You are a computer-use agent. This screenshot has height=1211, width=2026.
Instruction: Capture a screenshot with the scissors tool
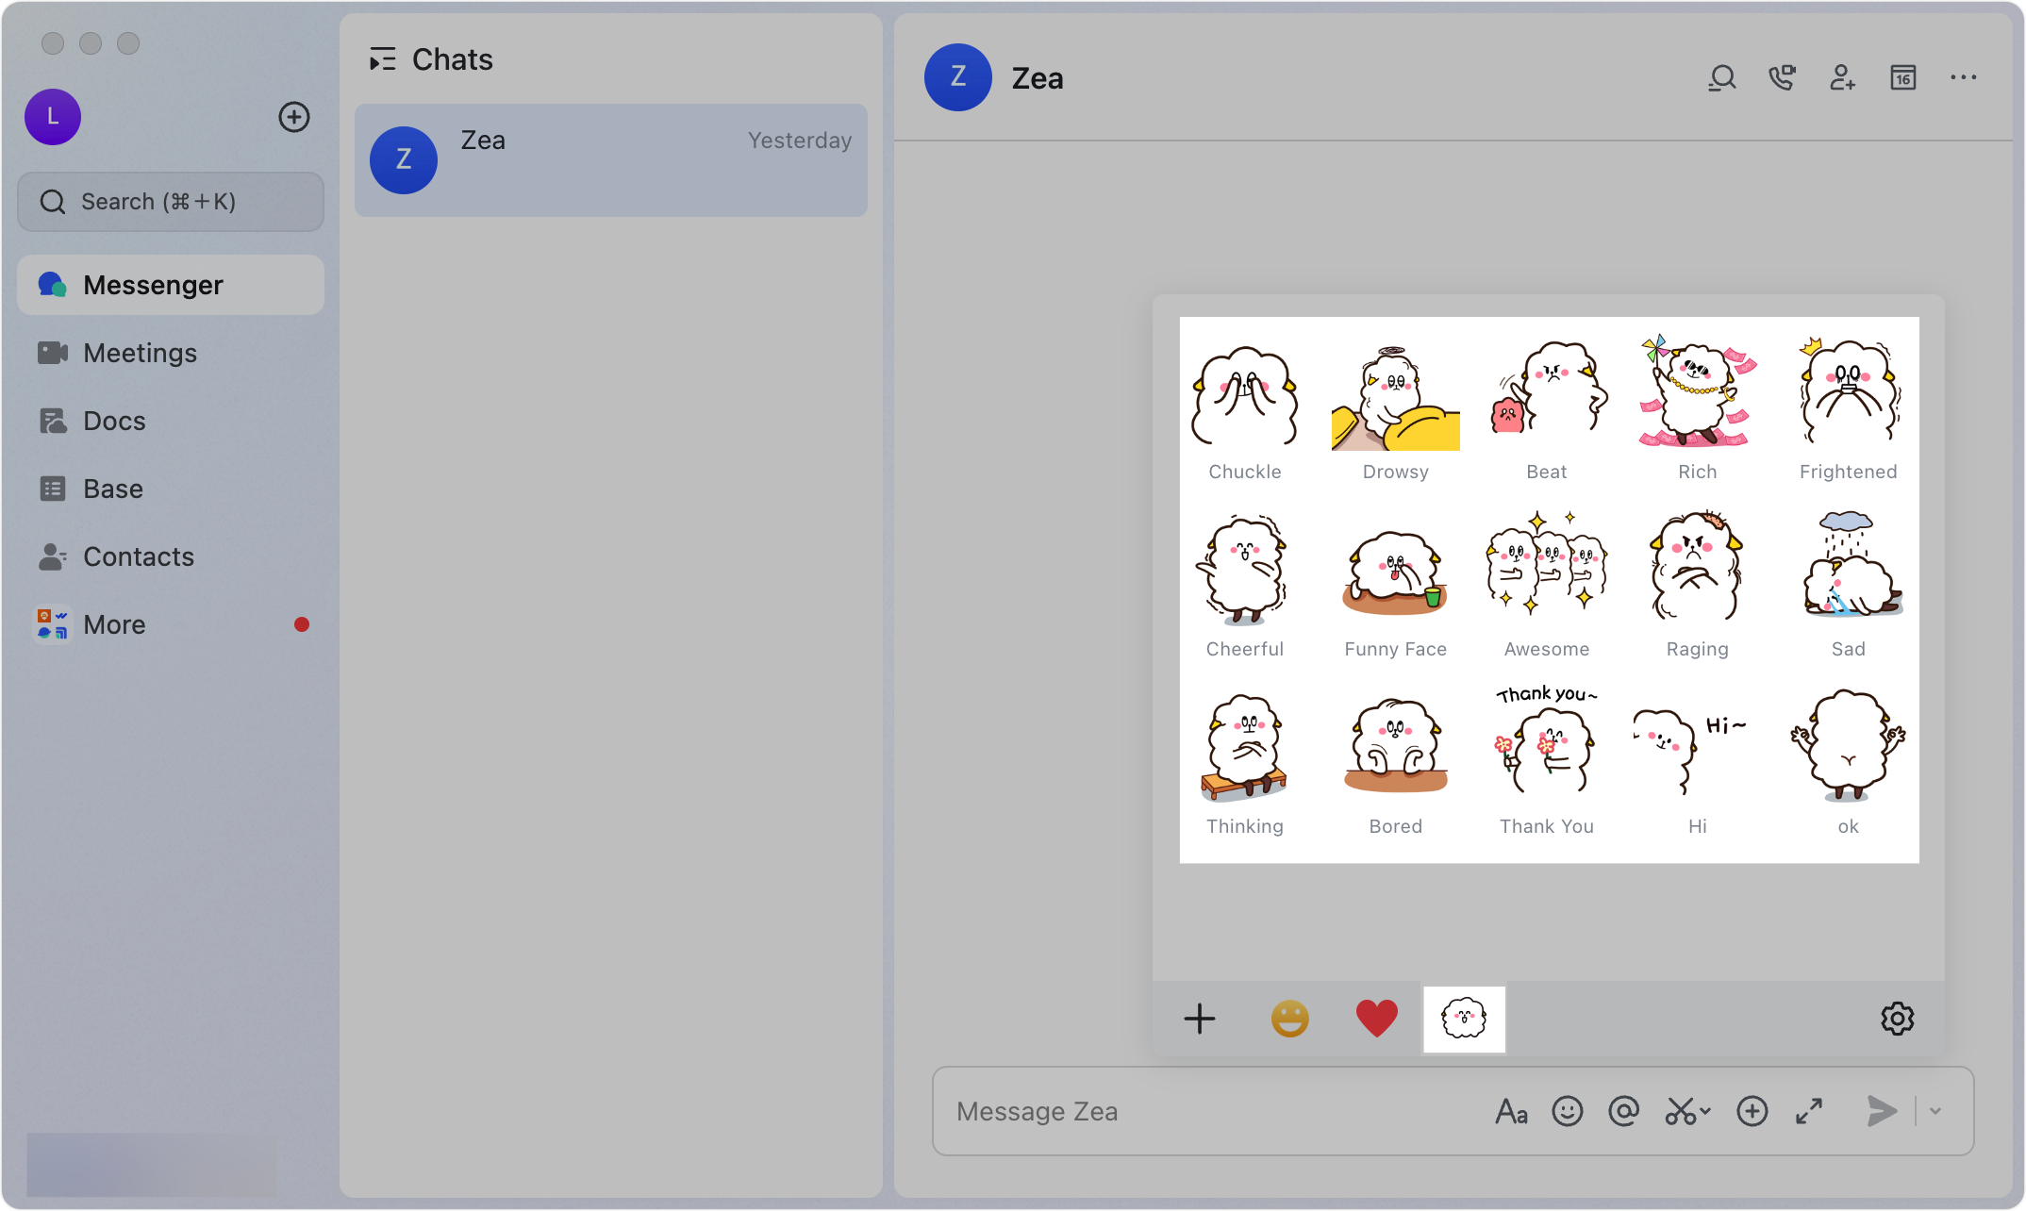pos(1681,1110)
